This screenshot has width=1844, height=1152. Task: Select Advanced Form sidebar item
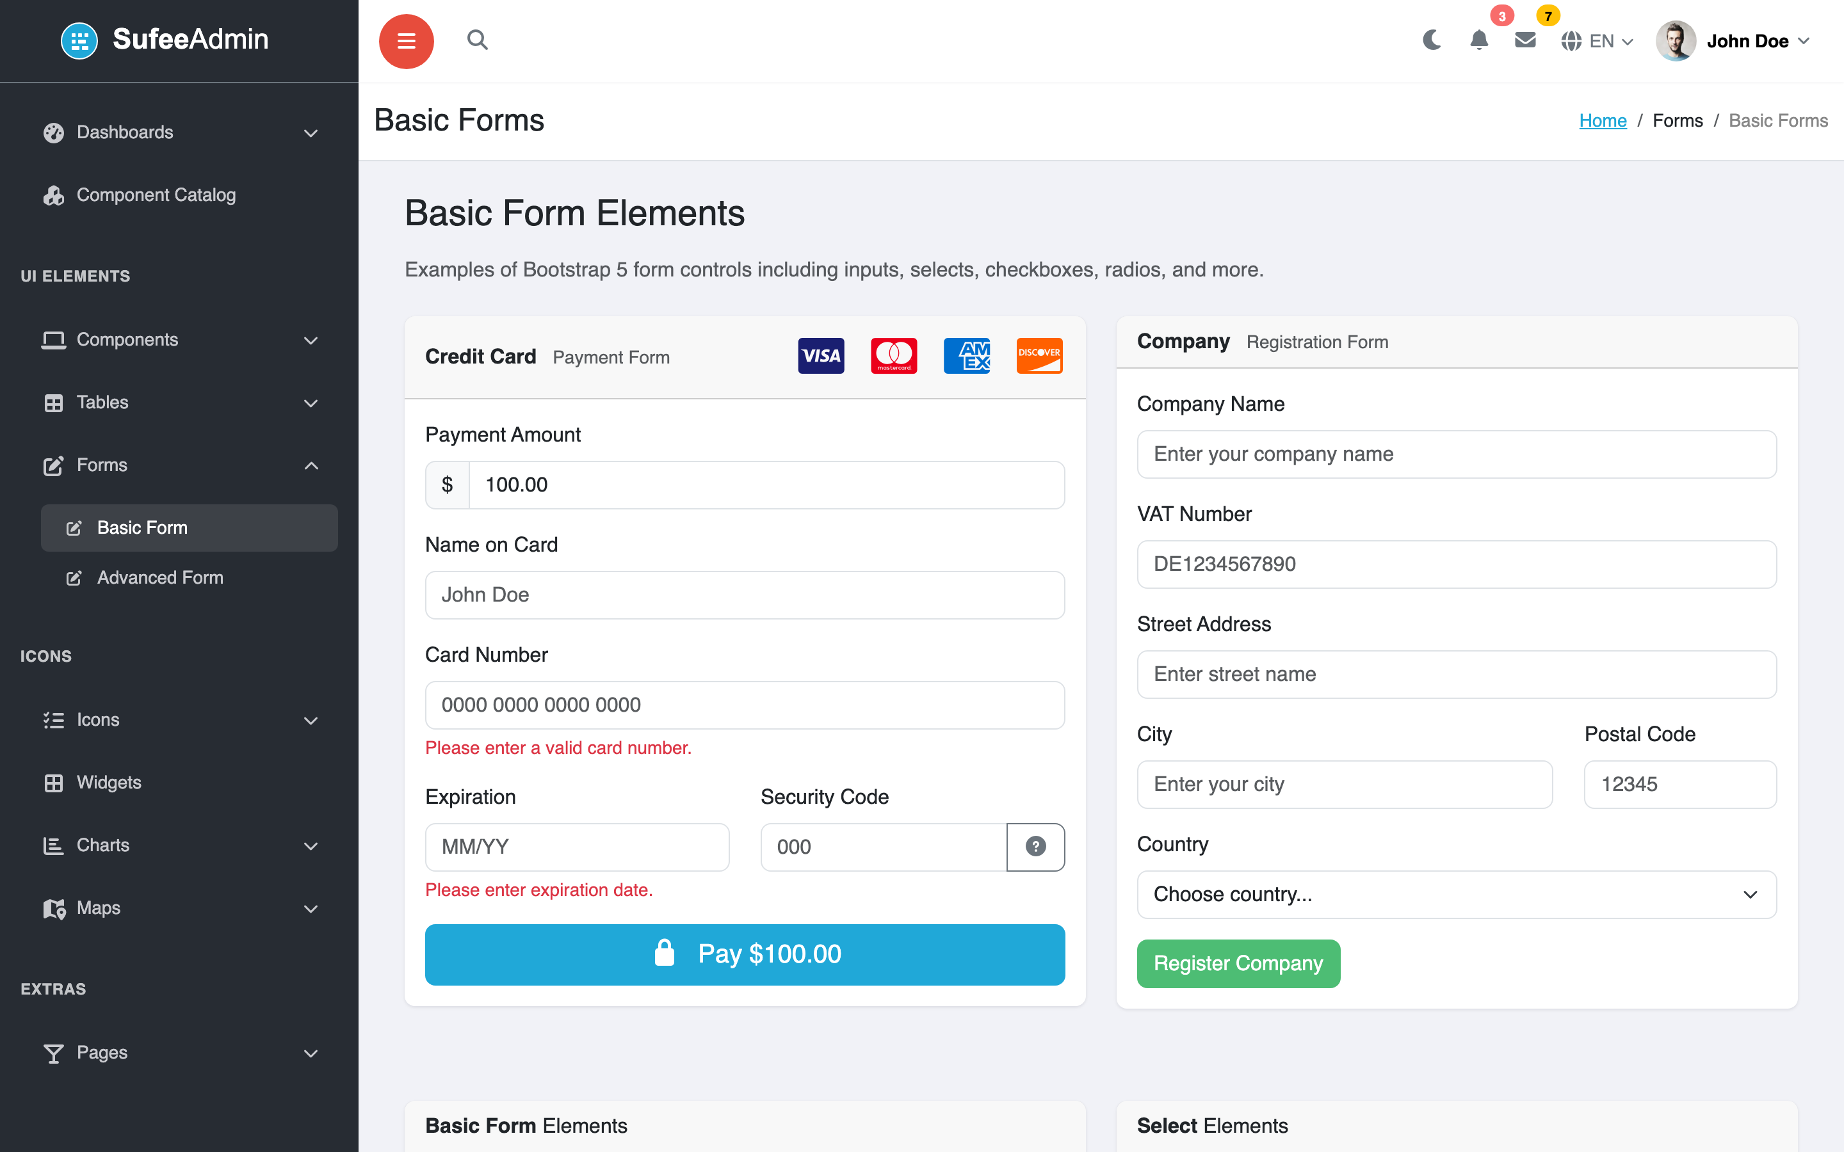[x=189, y=579]
